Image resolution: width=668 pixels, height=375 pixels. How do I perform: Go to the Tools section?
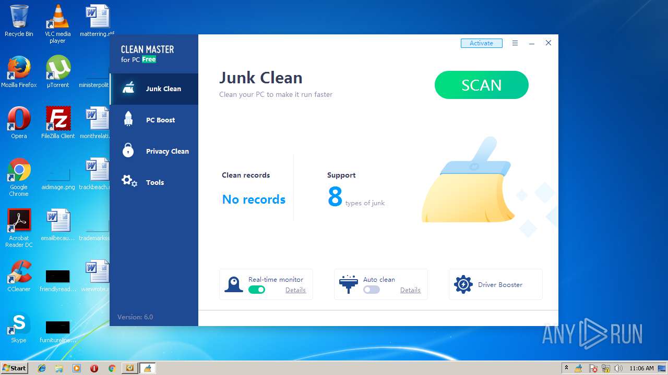(x=154, y=182)
